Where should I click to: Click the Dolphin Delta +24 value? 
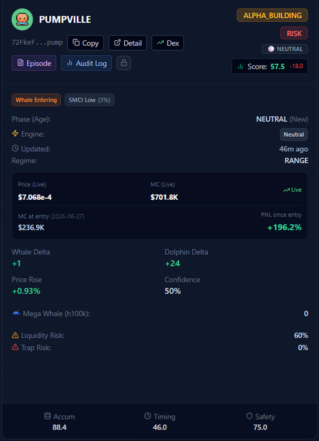pos(172,263)
